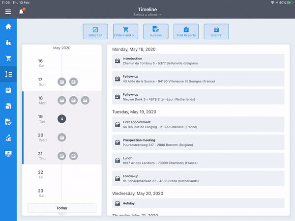Open the analytics chart sidebar icon

click(x=8, y=138)
